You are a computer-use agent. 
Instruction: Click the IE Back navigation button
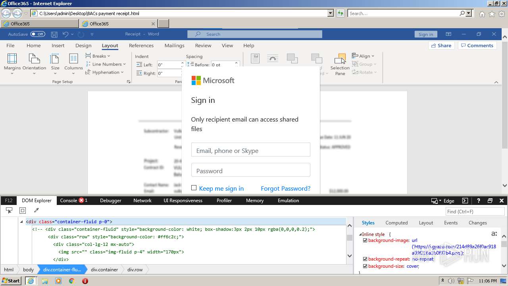coord(6,14)
